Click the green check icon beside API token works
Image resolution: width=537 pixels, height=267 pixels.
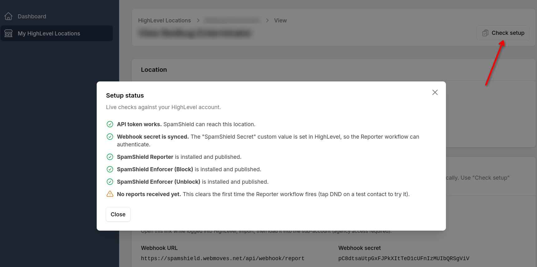coord(110,124)
